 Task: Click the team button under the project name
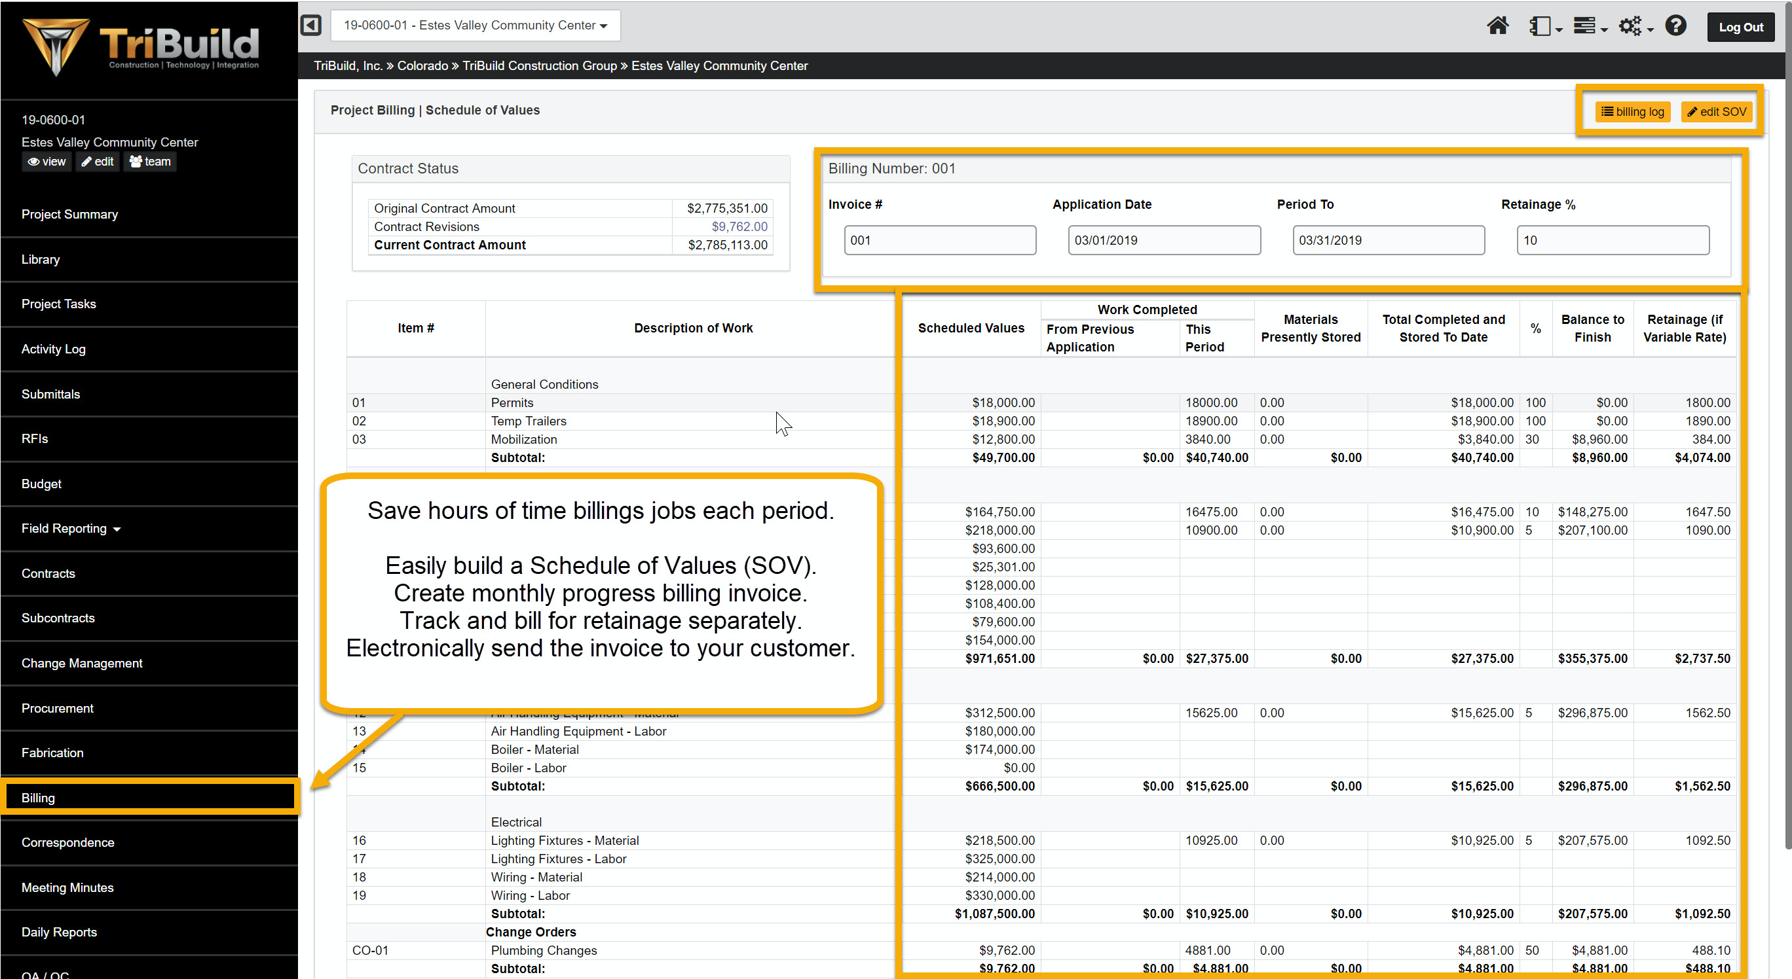pos(150,161)
